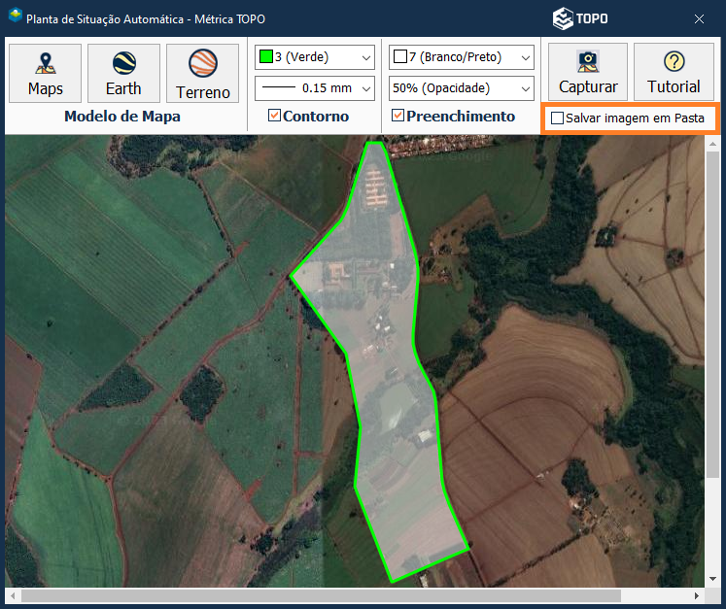Image resolution: width=726 pixels, height=609 pixels.
Task: Click the horizontal scrollbar left arrow
Action: [x=13, y=595]
